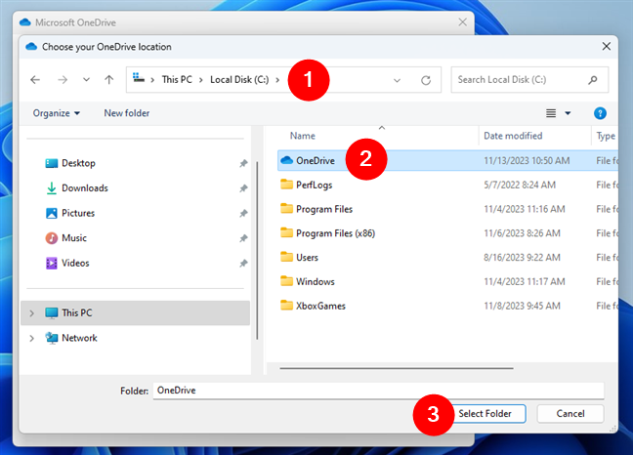Image resolution: width=633 pixels, height=455 pixels.
Task: Open Help with the blue question icon
Action: click(x=600, y=113)
